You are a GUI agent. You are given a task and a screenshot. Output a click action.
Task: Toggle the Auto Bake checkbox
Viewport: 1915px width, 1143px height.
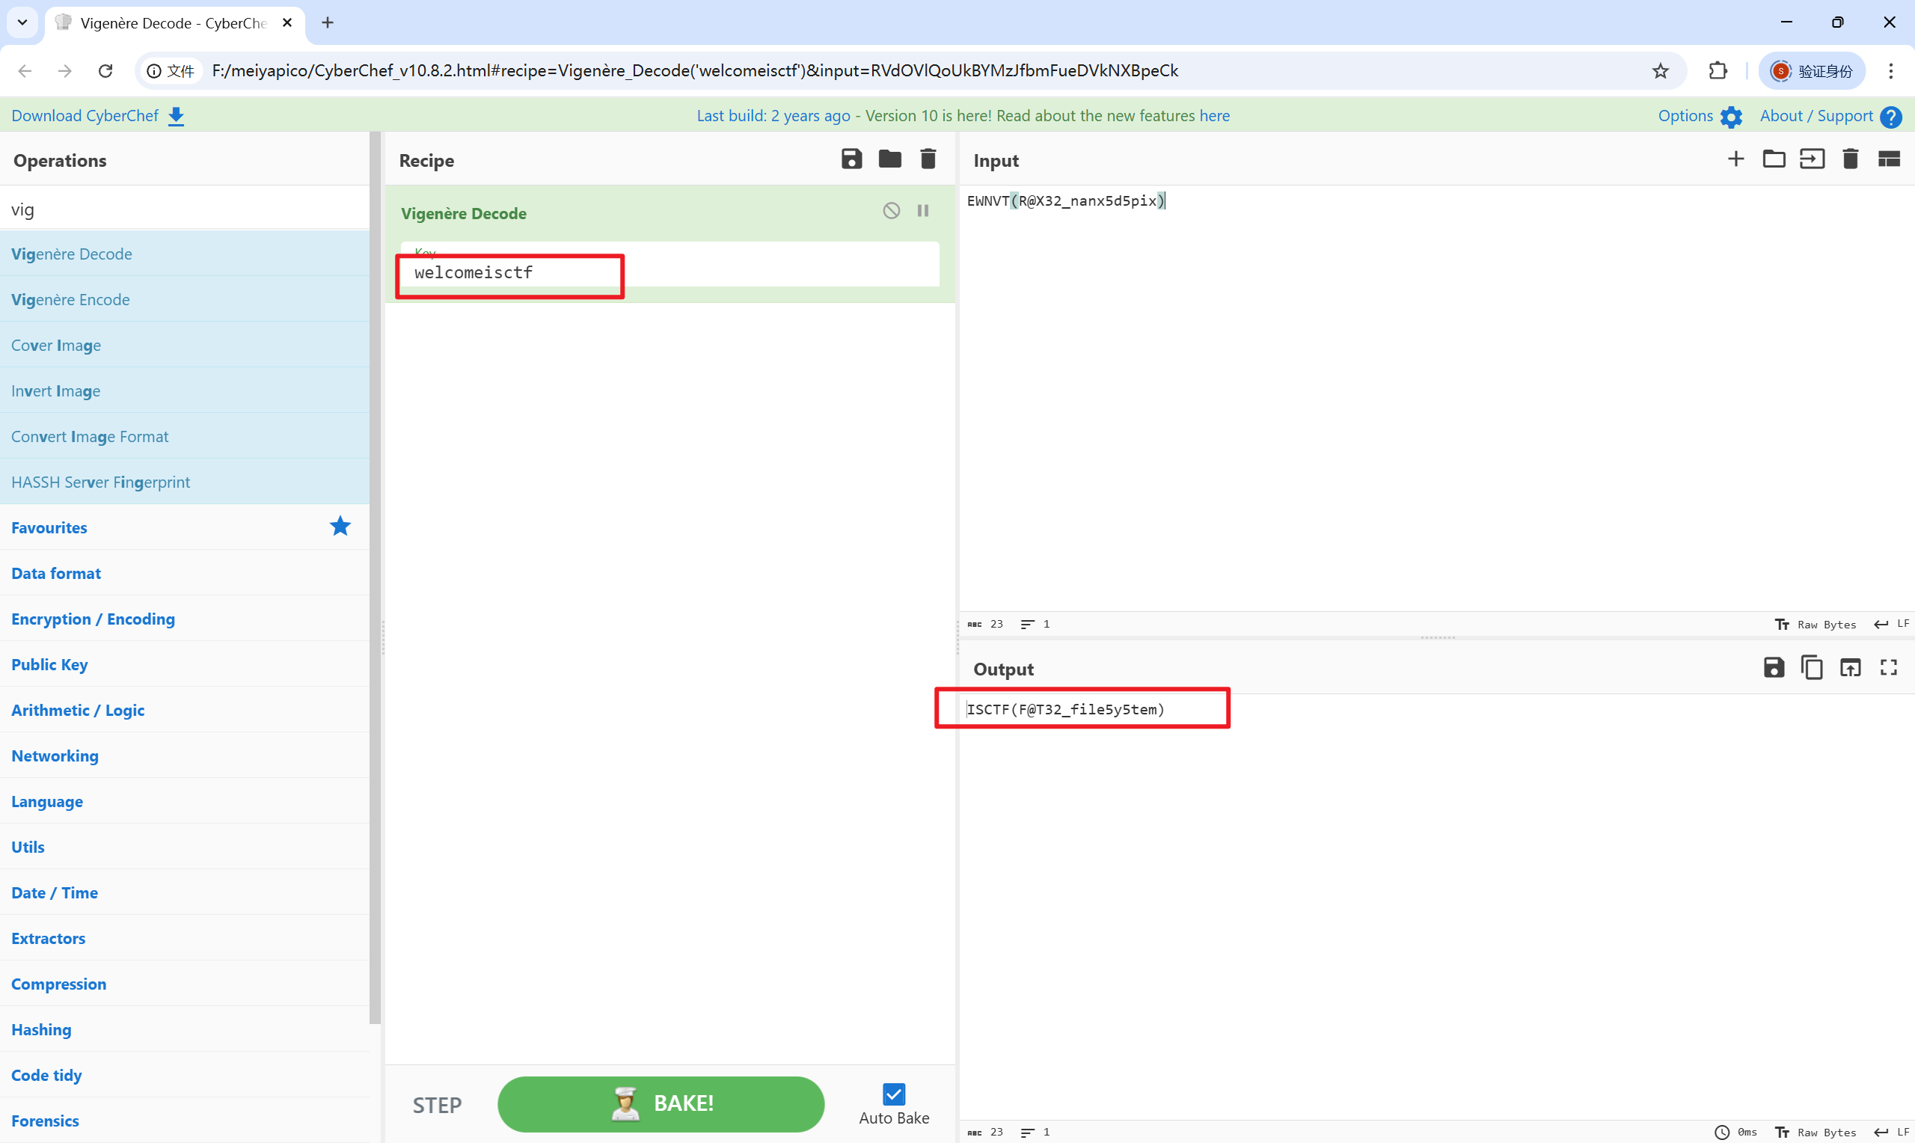[893, 1094]
